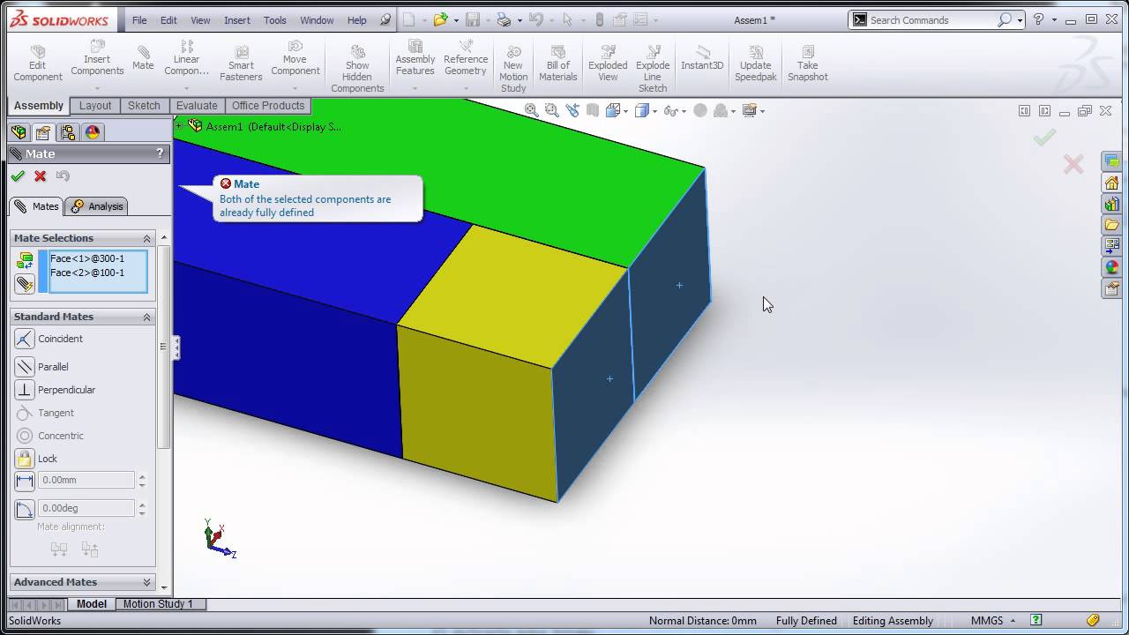1129x635 pixels.
Task: Click Explode Line Sketch tool
Action: point(653,69)
